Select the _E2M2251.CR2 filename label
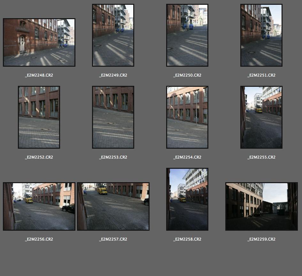This screenshot has height=276, width=302. tap(261, 75)
